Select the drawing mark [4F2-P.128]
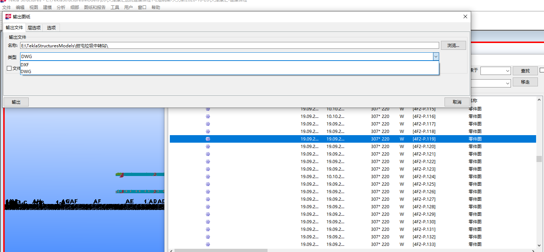544x252 pixels. click(424, 206)
